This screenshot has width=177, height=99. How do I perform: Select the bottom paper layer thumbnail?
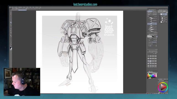click(x=161, y=22)
